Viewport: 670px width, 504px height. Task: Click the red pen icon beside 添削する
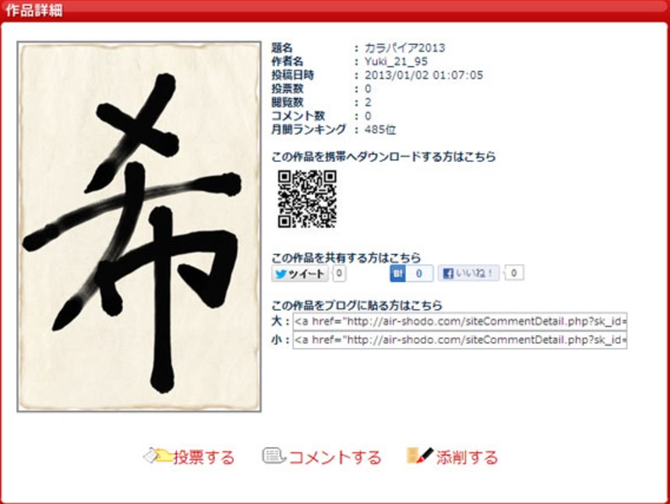420,455
